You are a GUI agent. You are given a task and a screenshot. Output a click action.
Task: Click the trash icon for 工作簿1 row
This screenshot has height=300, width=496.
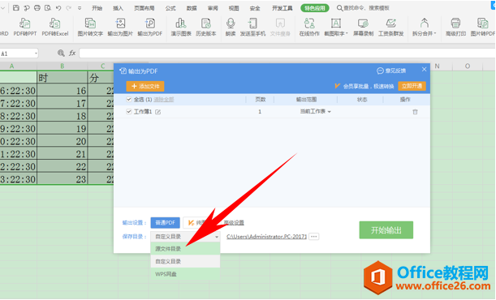tap(415, 112)
